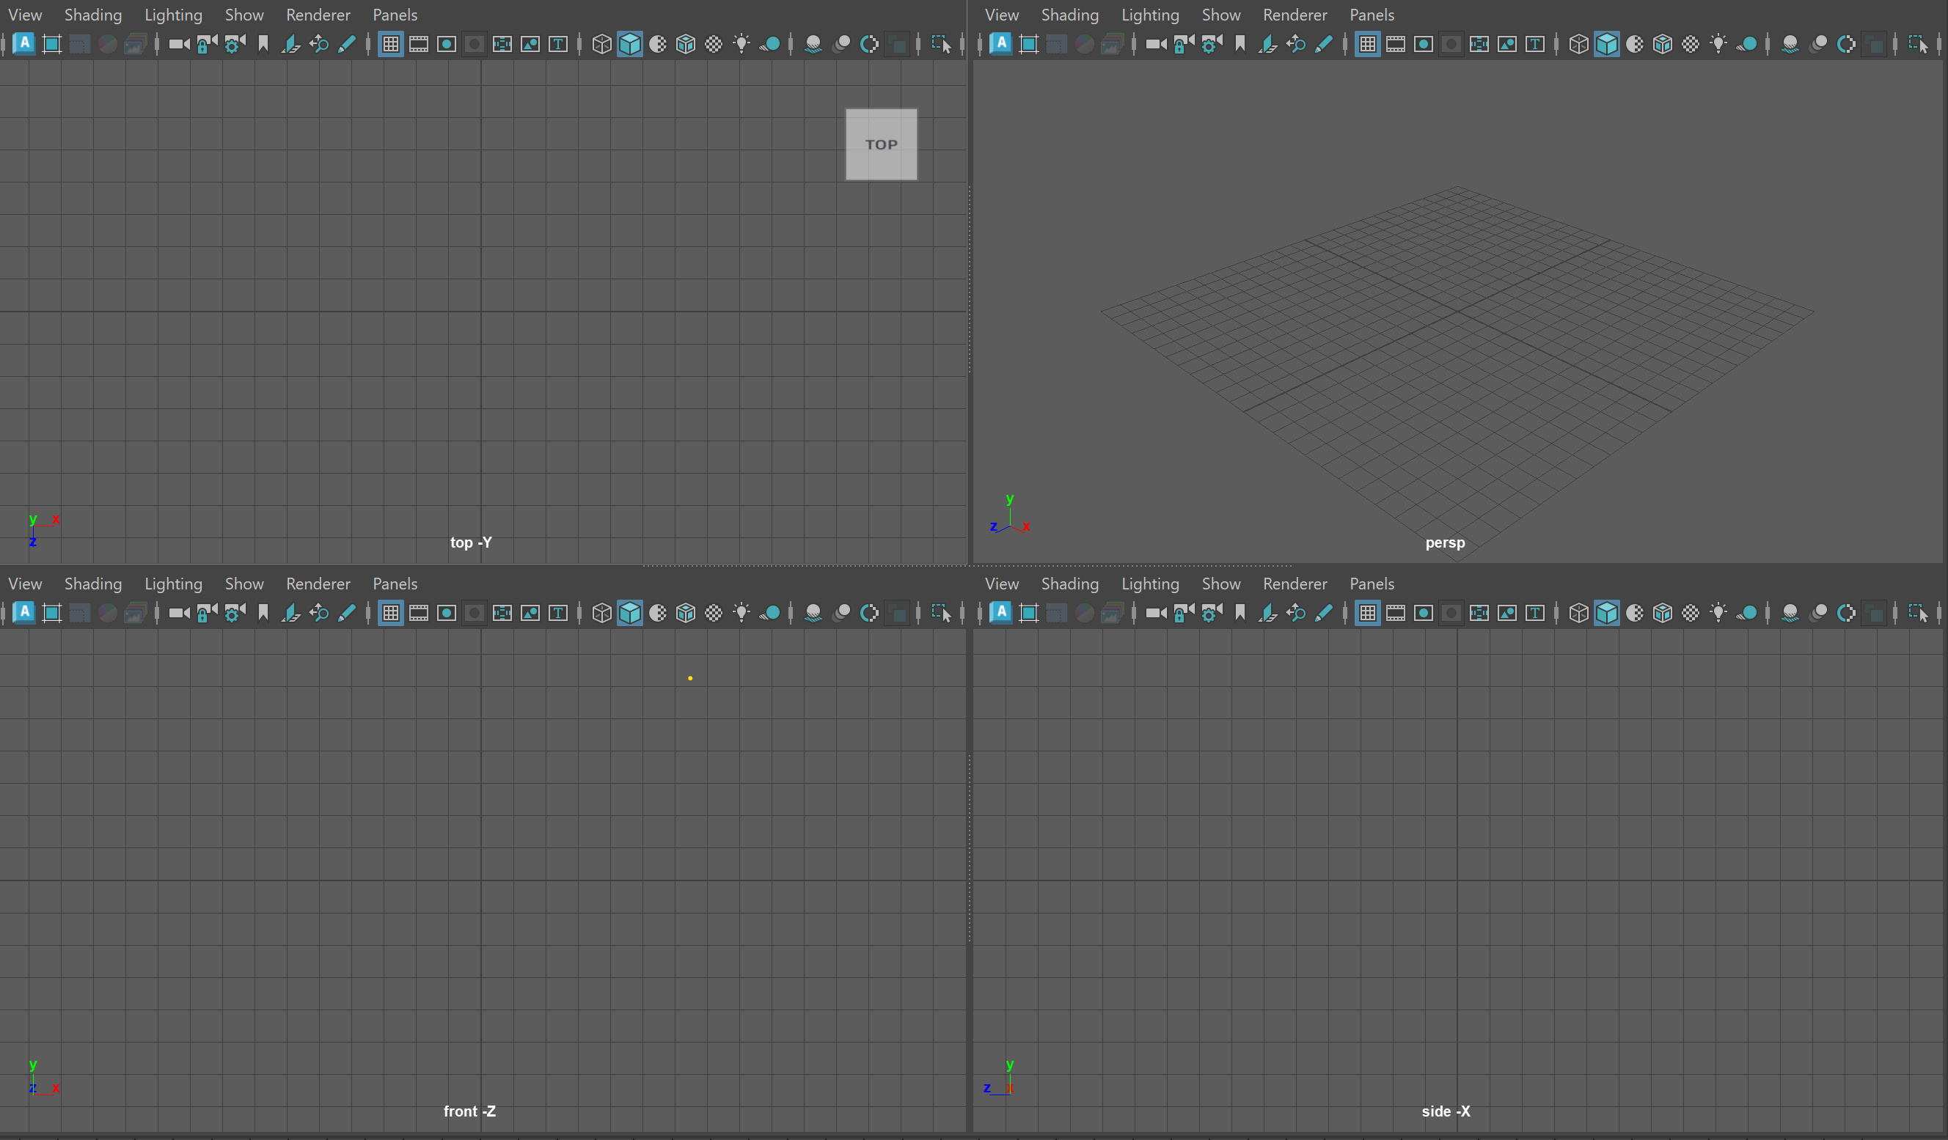Click Select Camera icon in top view toolbar
Viewport: 1948px width, 1140px height.
click(x=178, y=44)
